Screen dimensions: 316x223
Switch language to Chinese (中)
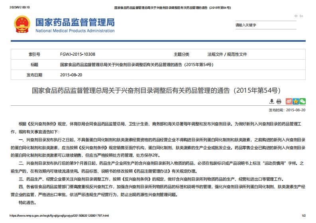(296, 16)
